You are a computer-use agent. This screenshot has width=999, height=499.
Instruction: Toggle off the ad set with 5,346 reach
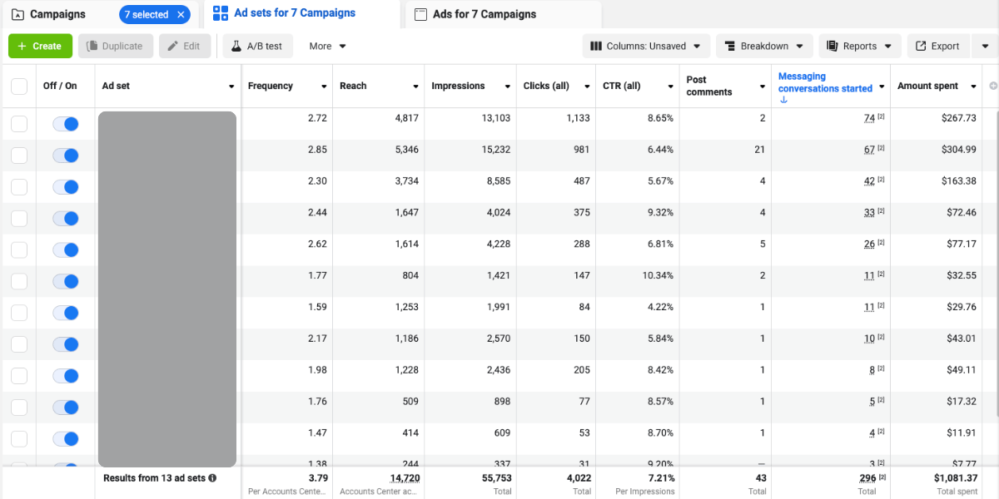click(x=65, y=156)
